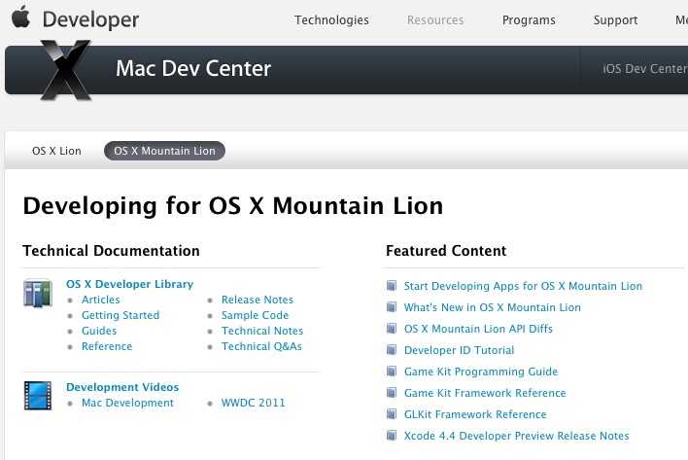Screen dimensions: 688x460
Task: Switch to the OS X Lion tab
Action: point(57,151)
